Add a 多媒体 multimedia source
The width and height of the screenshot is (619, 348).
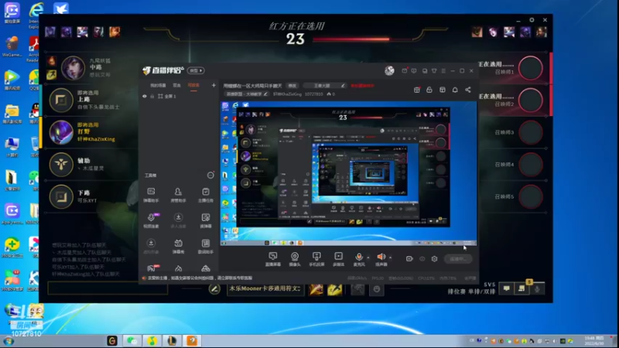pos(338,259)
